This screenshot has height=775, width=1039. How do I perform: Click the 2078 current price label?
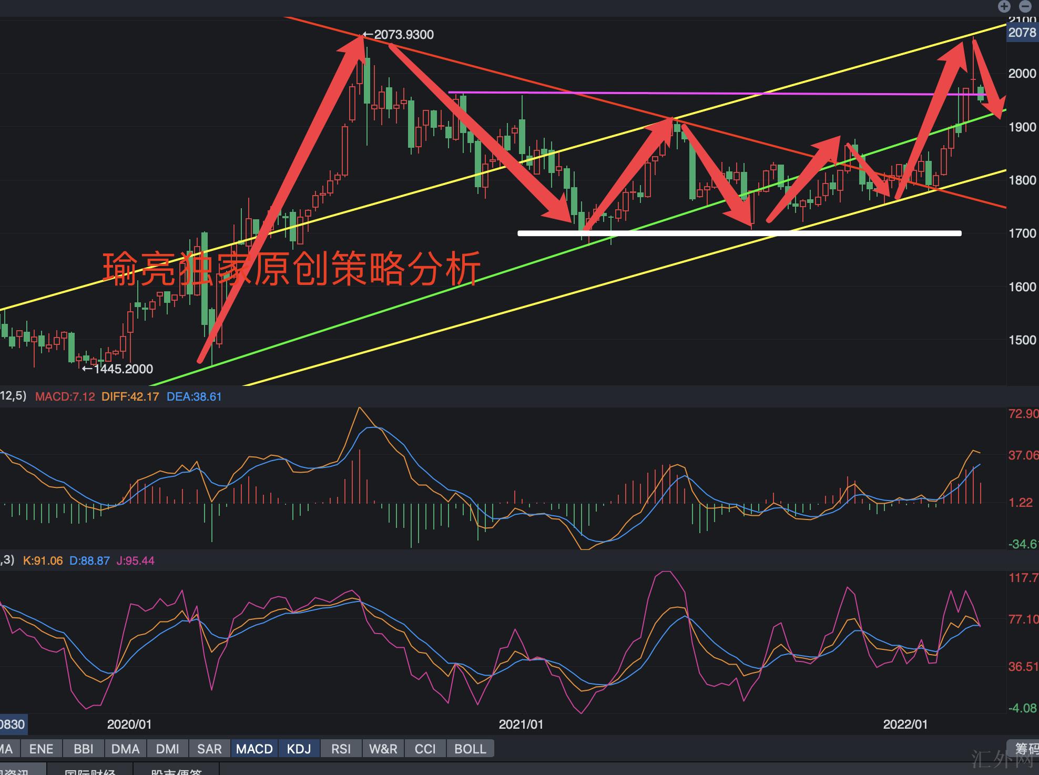pos(1022,33)
